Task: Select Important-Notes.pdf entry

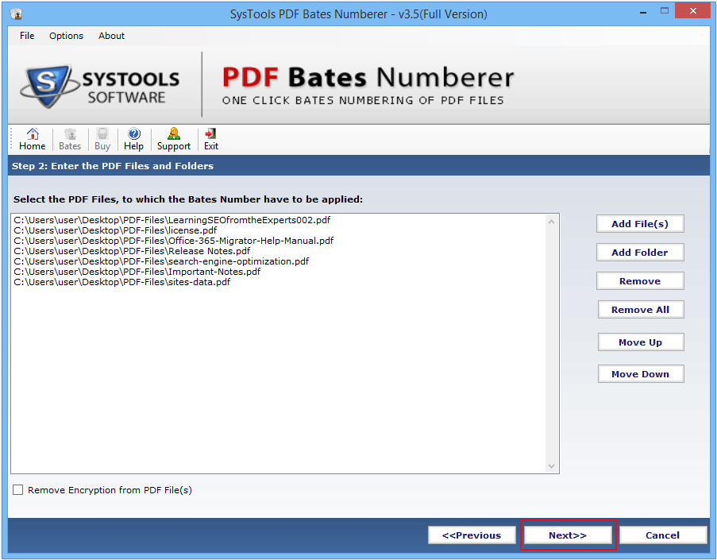Action: click(137, 272)
